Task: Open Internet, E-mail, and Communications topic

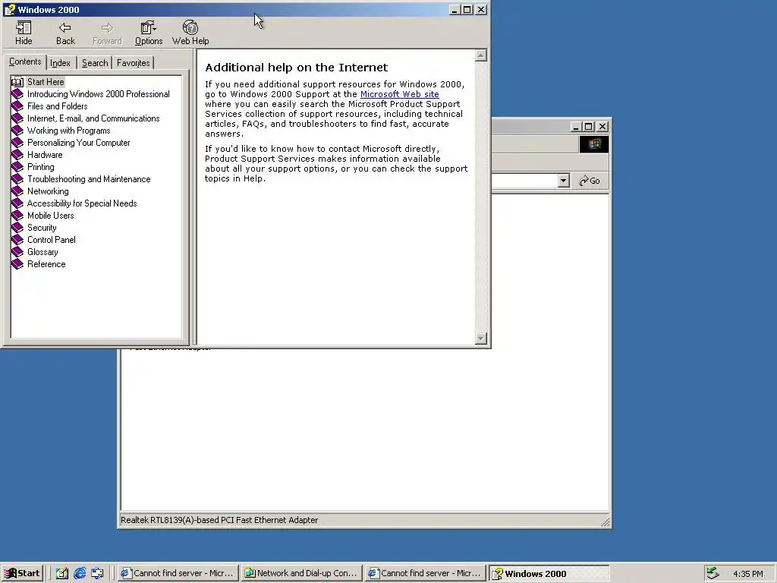Action: coord(93,118)
